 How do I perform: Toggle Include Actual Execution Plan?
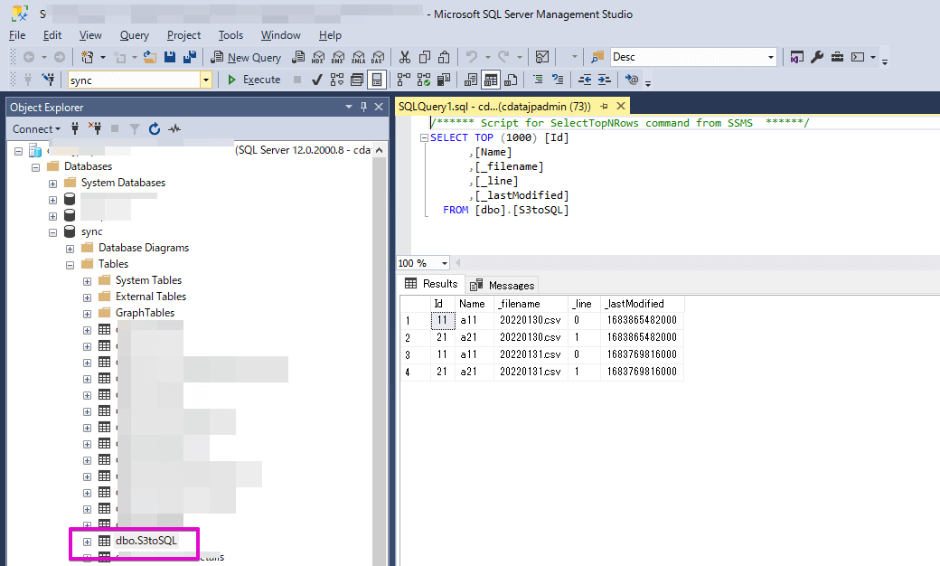pos(404,80)
